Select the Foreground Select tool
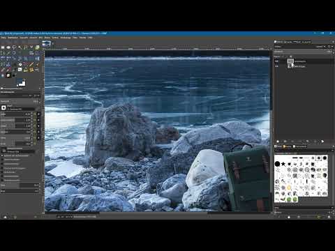 coord(37,47)
